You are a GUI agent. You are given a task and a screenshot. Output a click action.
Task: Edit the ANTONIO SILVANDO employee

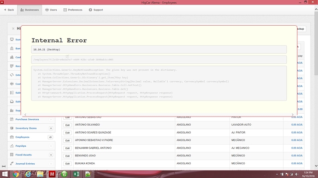coord(67,125)
